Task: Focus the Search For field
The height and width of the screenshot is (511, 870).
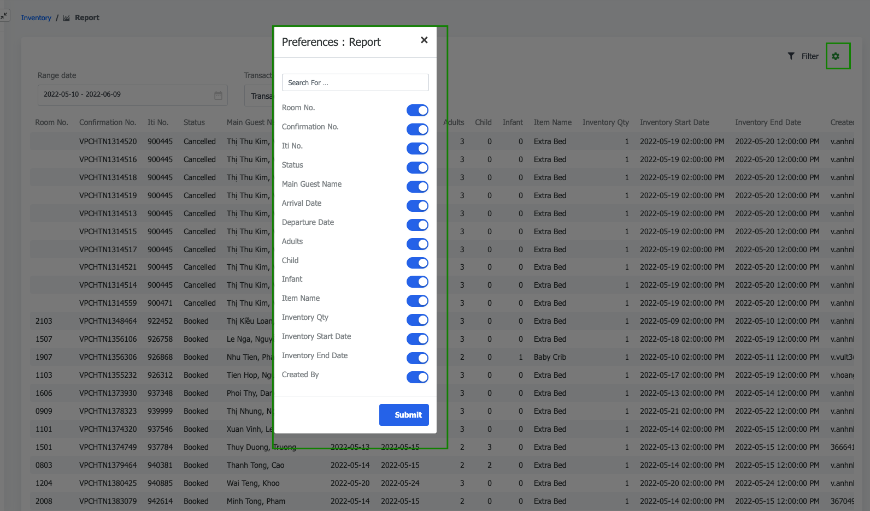Action: (355, 82)
